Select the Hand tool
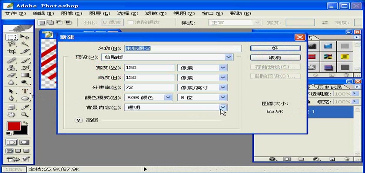Viewport: 365px width, 173px height. (11, 115)
